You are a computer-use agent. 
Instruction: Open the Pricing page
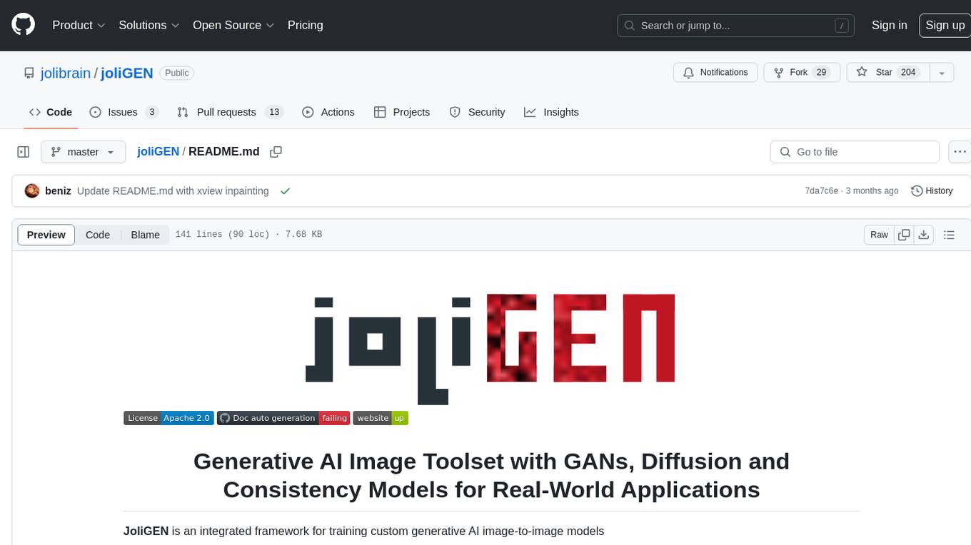(305, 25)
